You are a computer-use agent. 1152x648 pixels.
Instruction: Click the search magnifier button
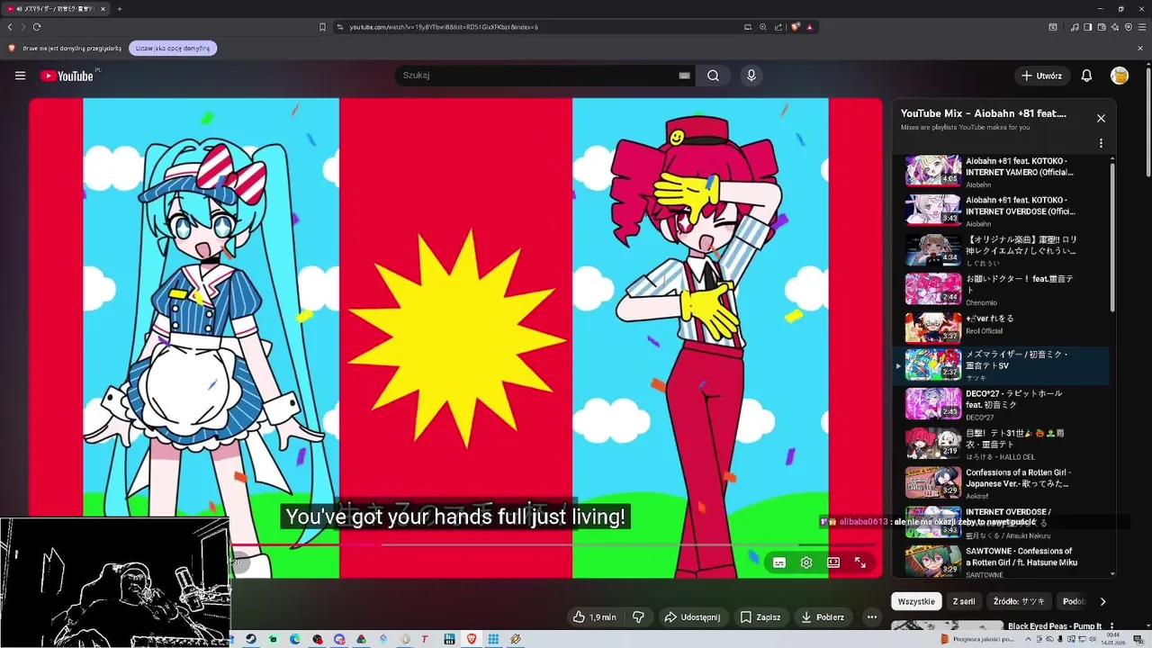coord(713,76)
